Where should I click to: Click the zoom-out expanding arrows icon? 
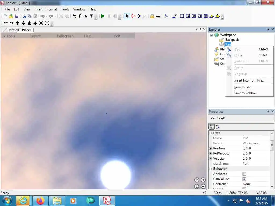47,23
